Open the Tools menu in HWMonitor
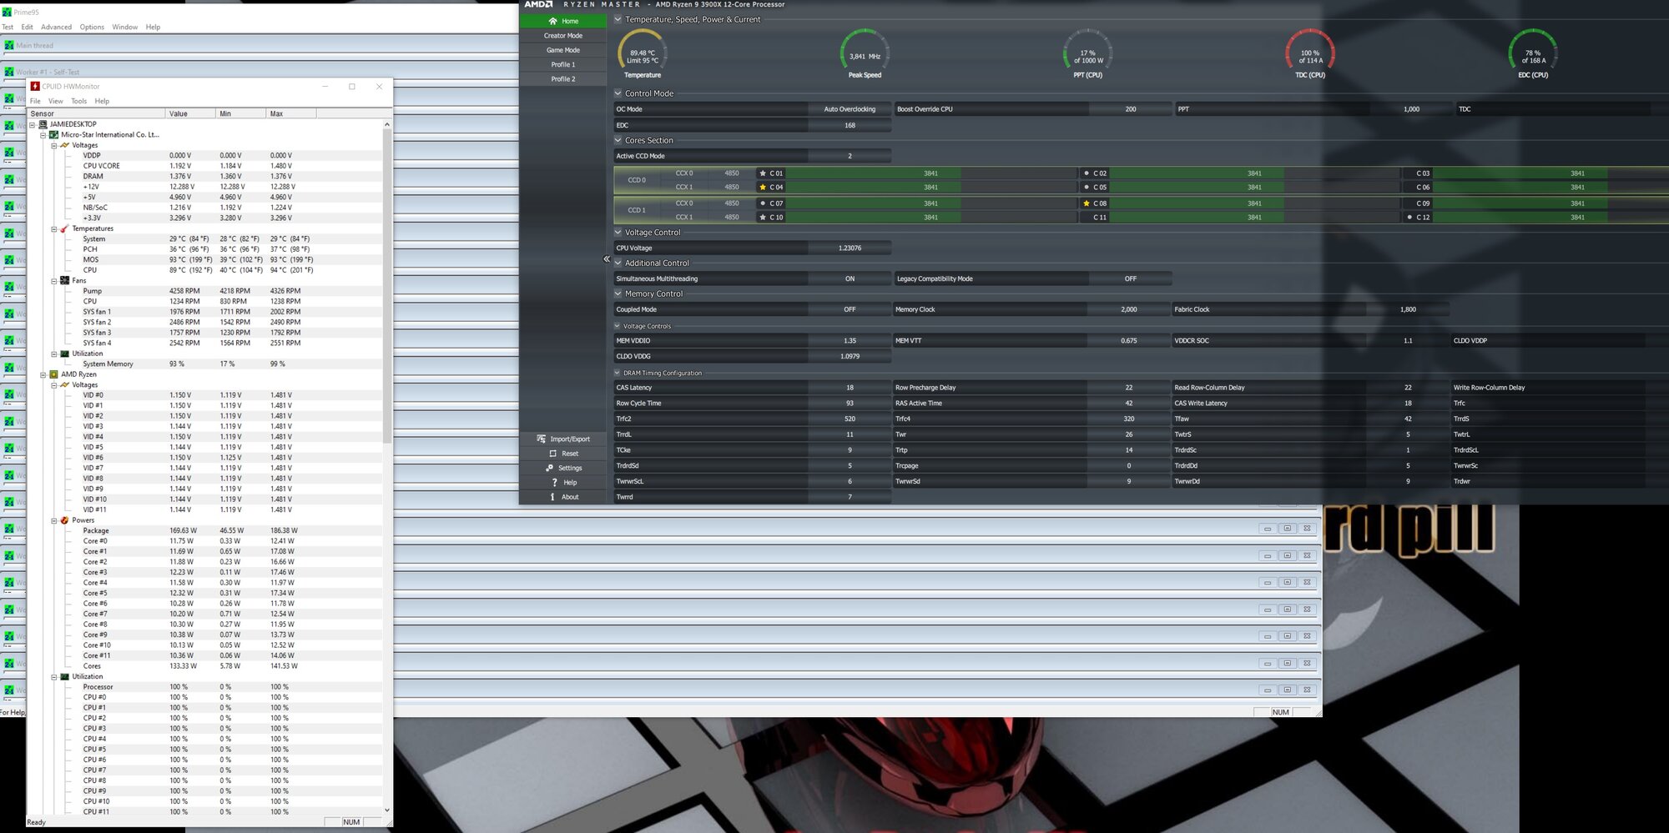1669x833 pixels. click(78, 101)
